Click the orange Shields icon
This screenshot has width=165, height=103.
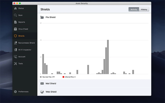pyautogui.click(x=15, y=36)
